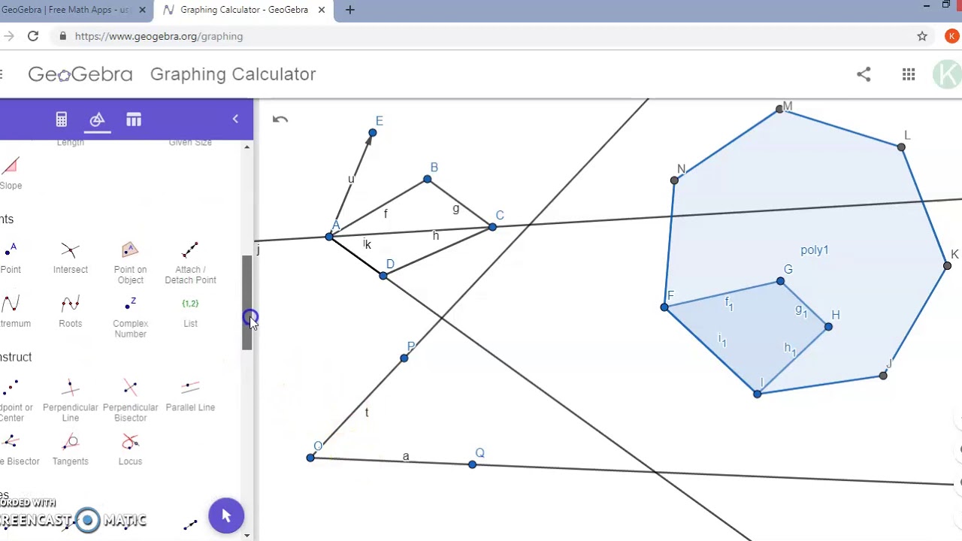Open the Table view tab

point(134,119)
